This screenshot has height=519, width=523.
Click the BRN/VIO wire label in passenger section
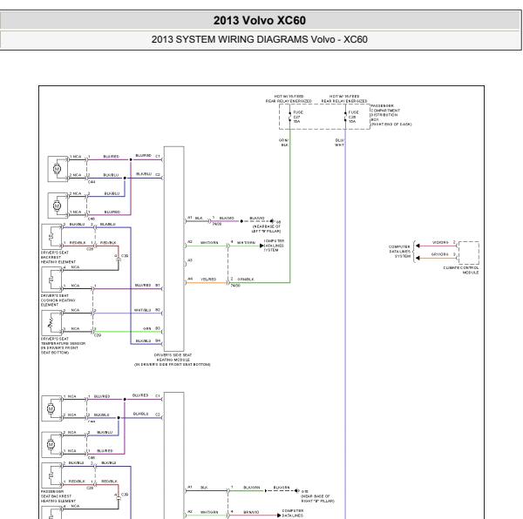251,512
